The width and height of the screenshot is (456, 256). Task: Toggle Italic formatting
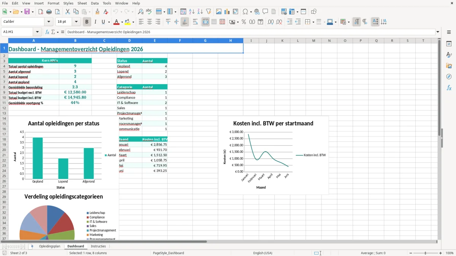point(95,22)
